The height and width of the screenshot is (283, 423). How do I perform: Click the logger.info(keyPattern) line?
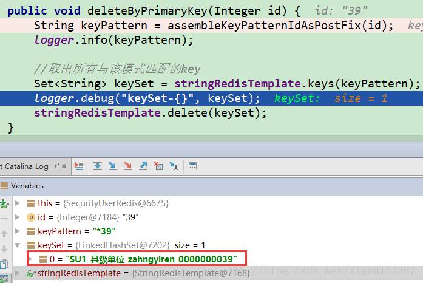point(114,40)
